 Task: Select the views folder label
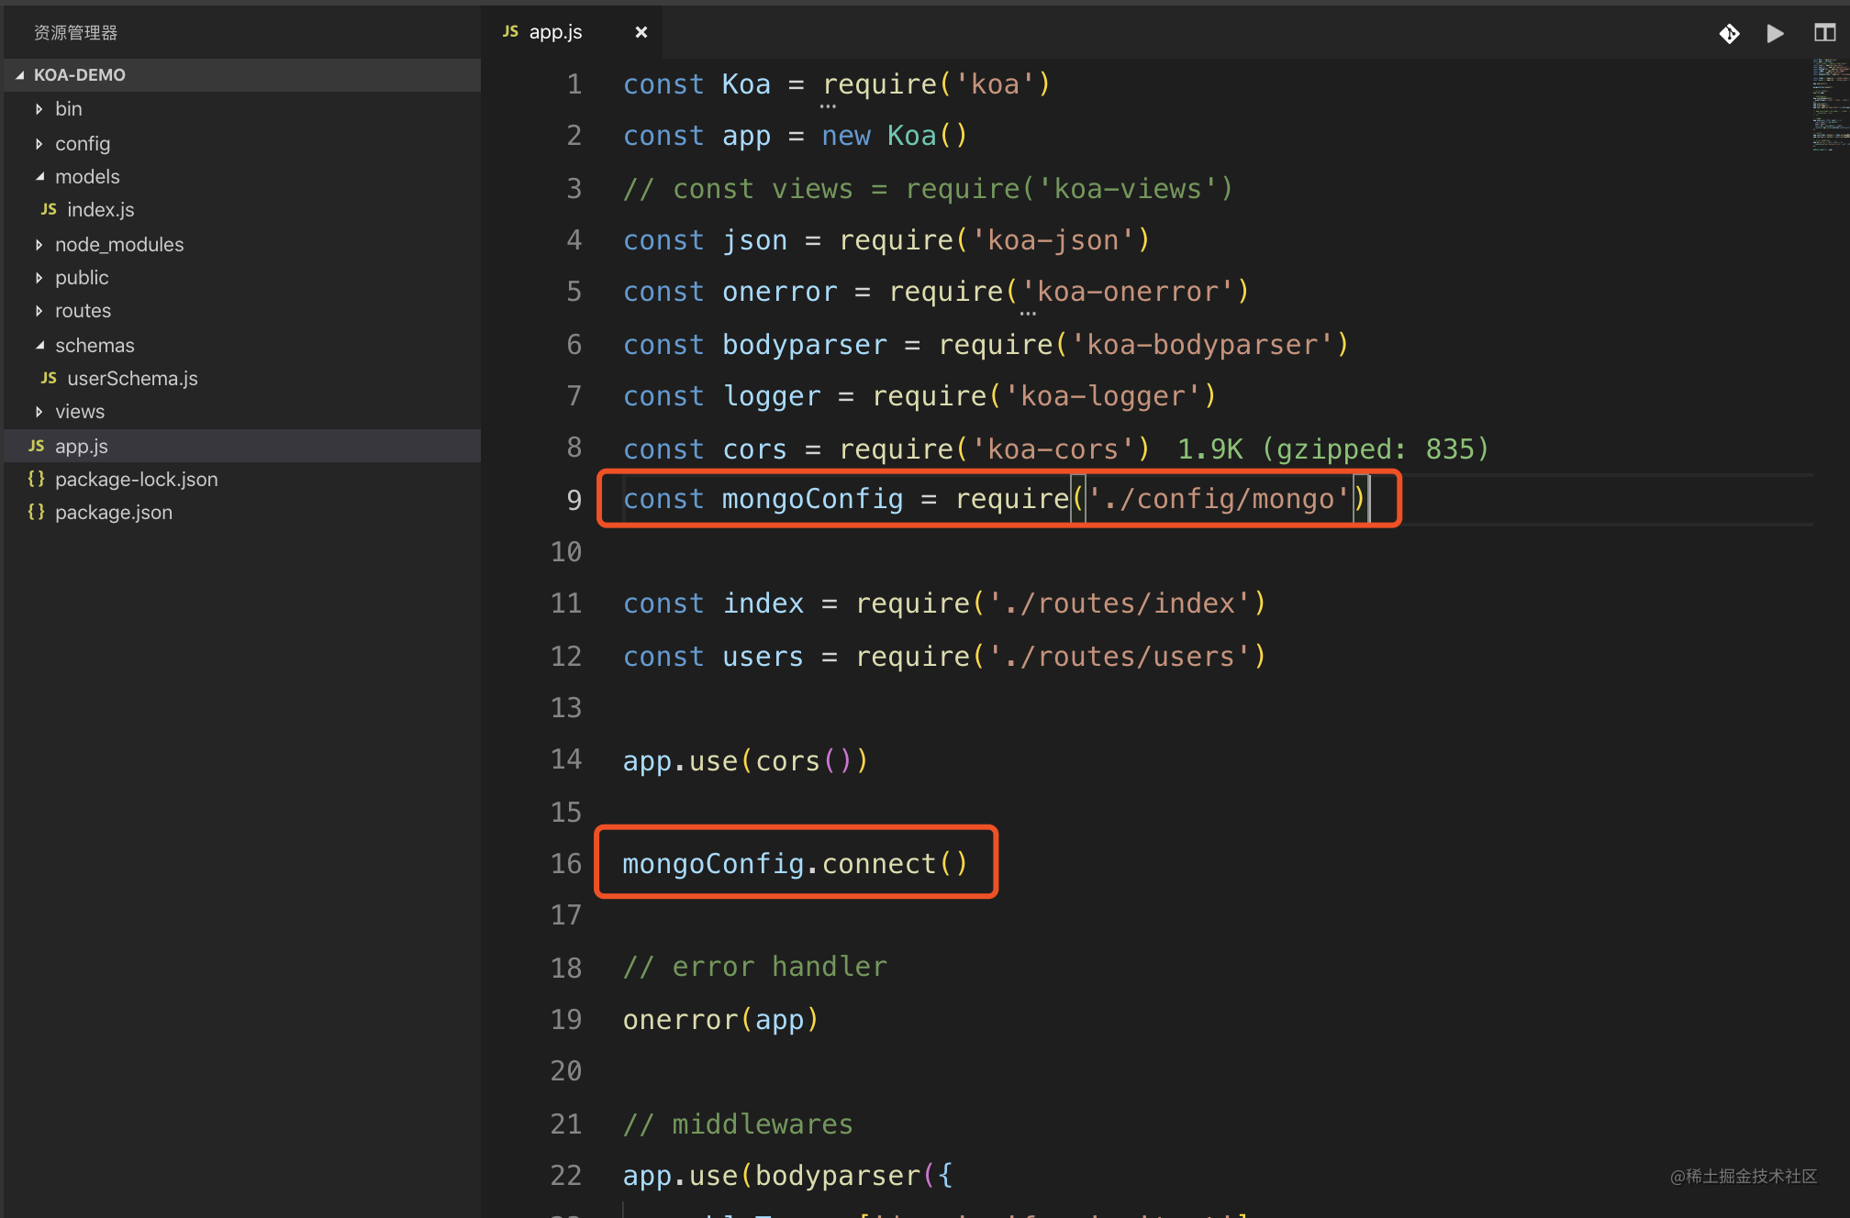pos(80,412)
